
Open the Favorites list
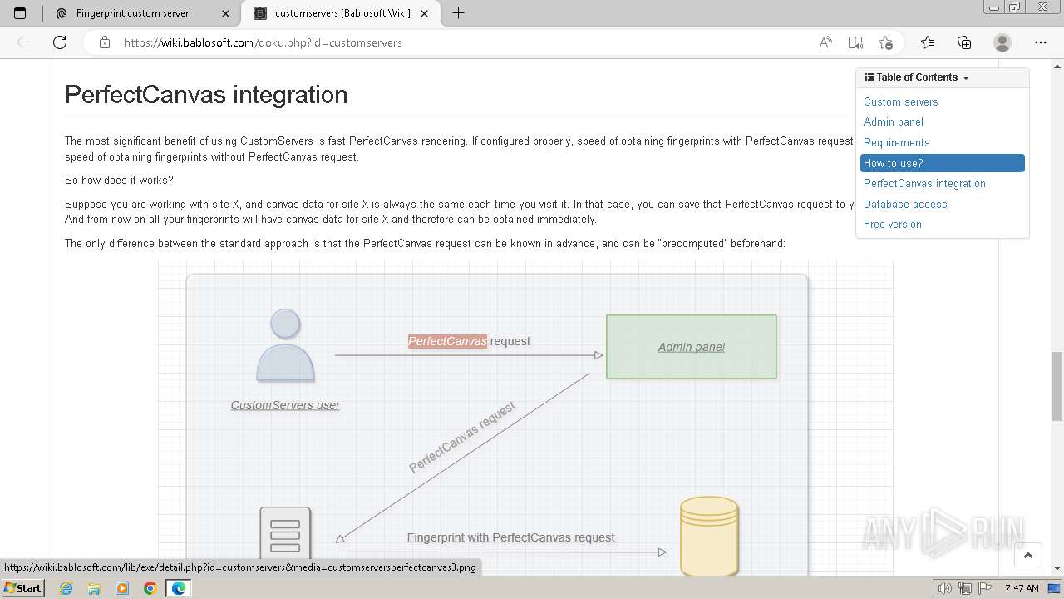coord(928,42)
